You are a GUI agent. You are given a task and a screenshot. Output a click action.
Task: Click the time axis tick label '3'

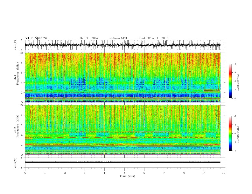point(85,173)
